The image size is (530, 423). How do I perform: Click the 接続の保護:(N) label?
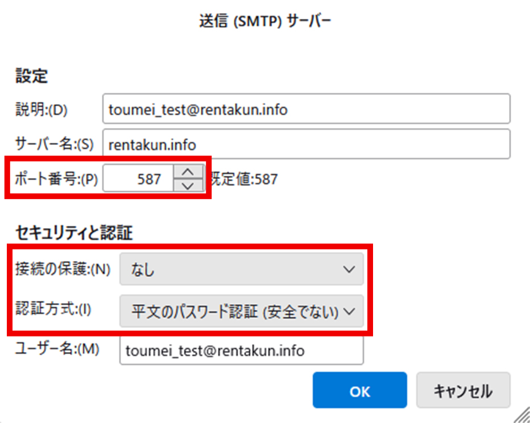(x=63, y=269)
